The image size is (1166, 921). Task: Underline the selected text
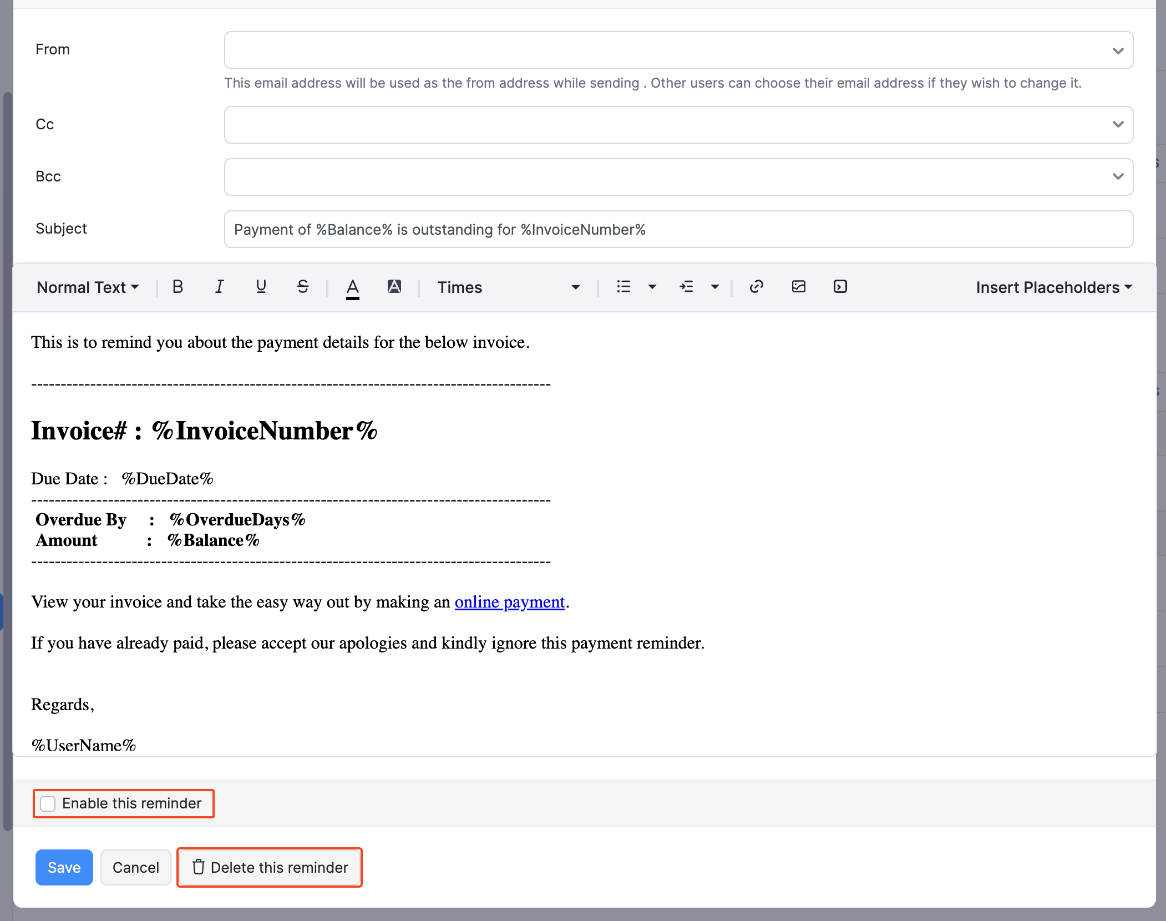[x=261, y=287]
